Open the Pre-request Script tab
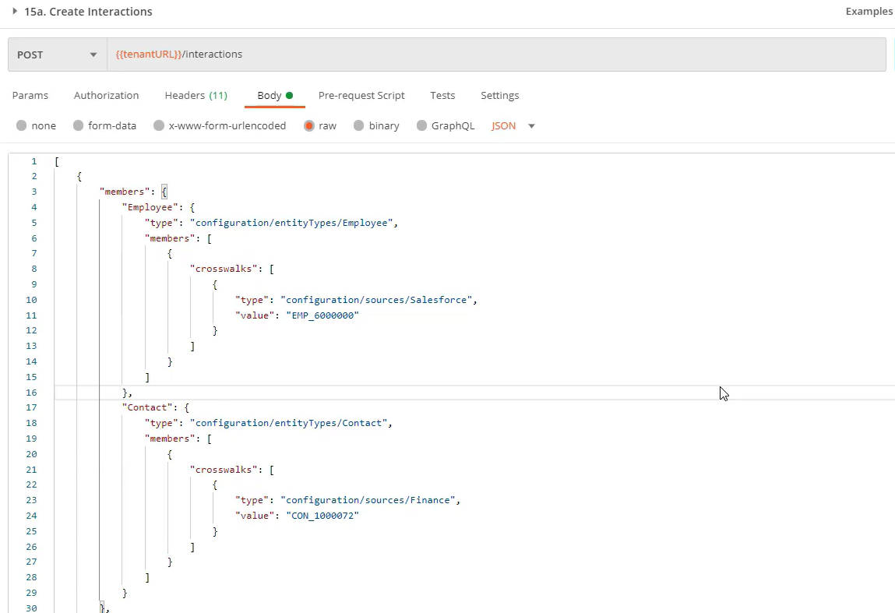This screenshot has height=613, width=895. 361,95
